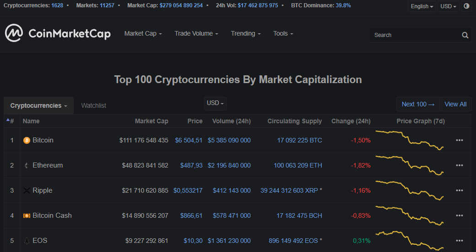Screen dimensions: 476x252
Task: Go to the Next 100 page
Action: 418,104
